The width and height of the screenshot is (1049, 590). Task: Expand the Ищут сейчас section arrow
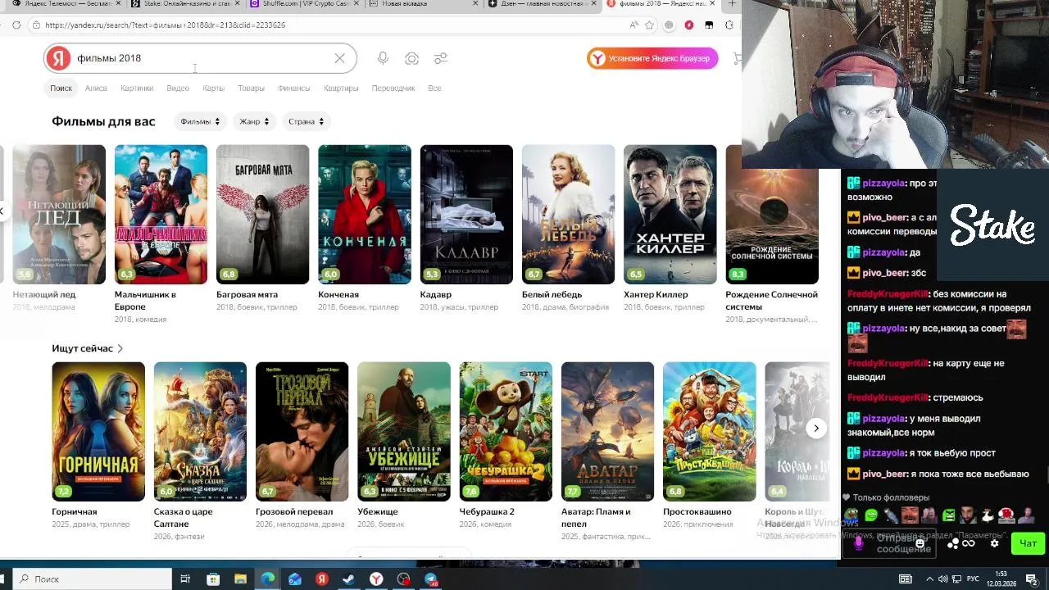coord(120,348)
